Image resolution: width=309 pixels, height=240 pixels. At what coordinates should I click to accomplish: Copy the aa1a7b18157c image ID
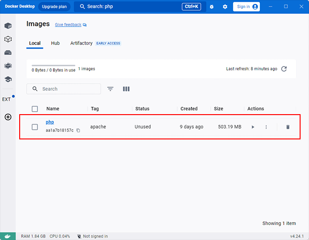click(78, 131)
